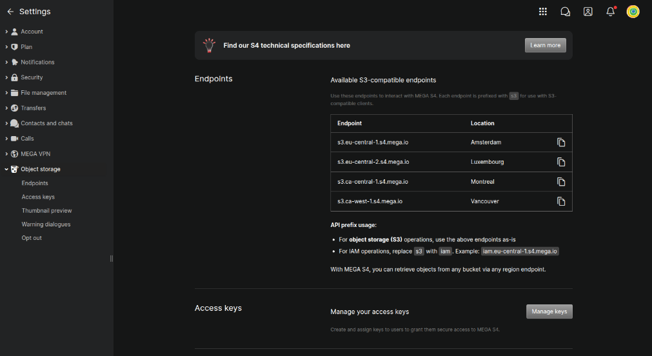Click the Vancouver location cell
652x356 pixels.
pos(485,201)
